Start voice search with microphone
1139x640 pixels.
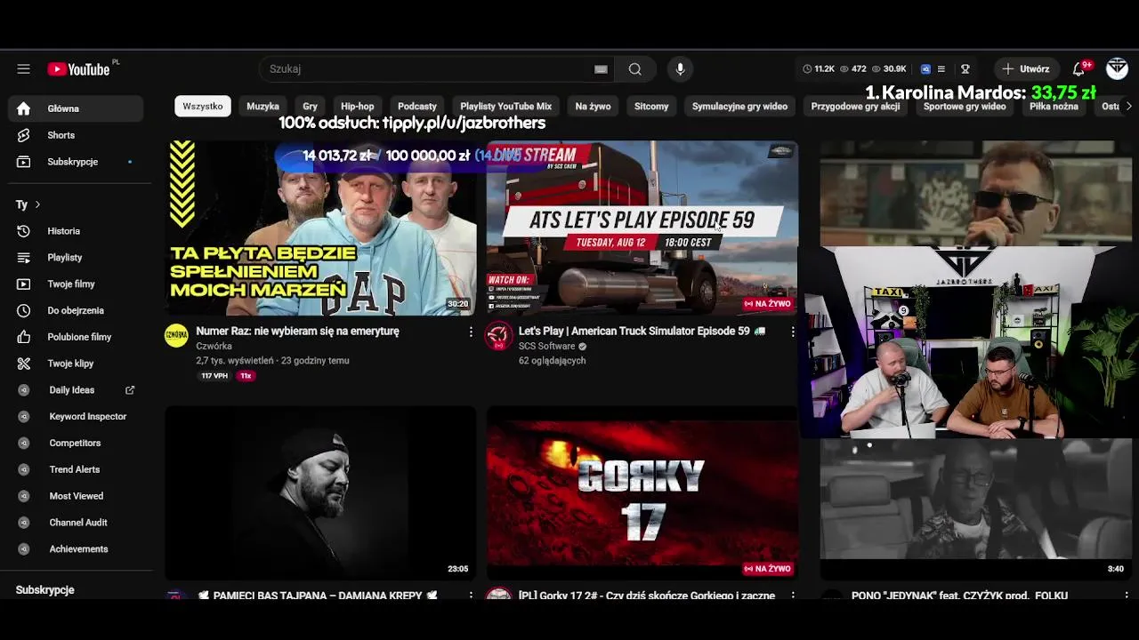click(x=680, y=68)
